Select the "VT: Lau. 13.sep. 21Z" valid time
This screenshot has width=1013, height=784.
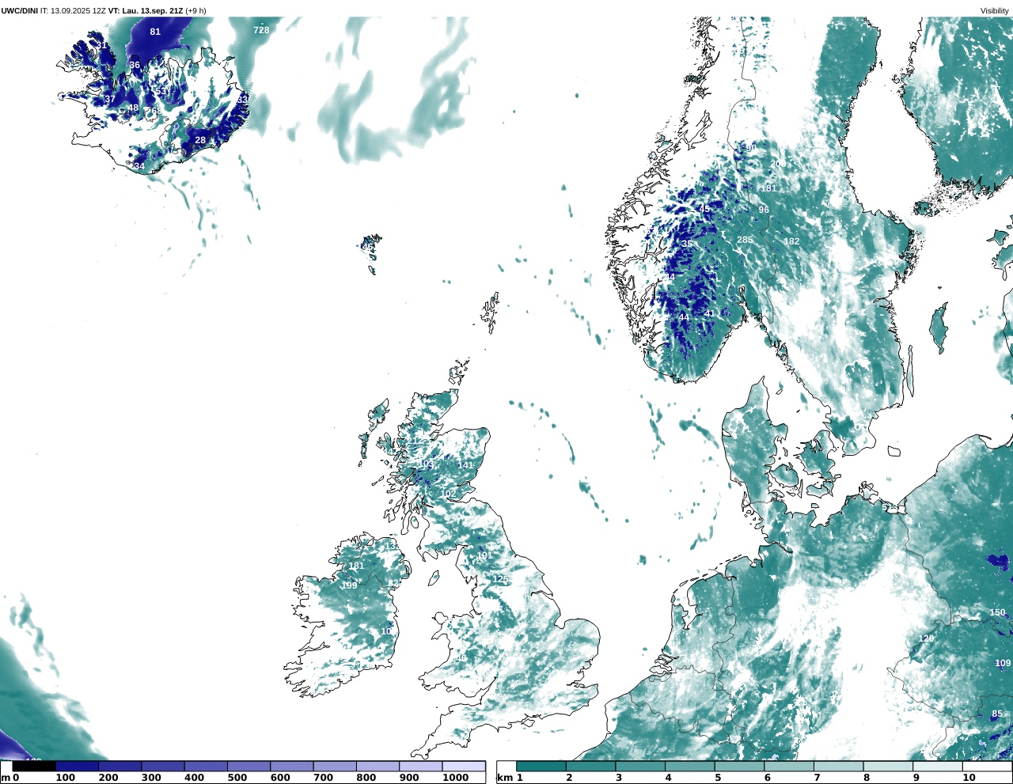146,10
